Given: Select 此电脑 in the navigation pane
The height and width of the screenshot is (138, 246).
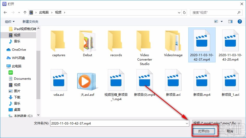Looking at the screenshot, I should coord(14,66).
